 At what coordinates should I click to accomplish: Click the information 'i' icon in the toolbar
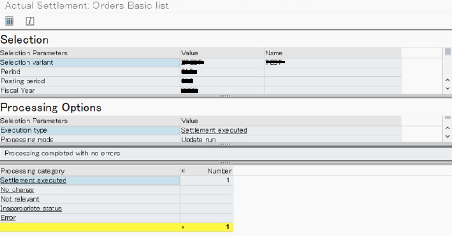[x=29, y=21]
